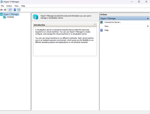
Task: Click the Forward arrow in the toolbar
Action: [x=5, y=10]
